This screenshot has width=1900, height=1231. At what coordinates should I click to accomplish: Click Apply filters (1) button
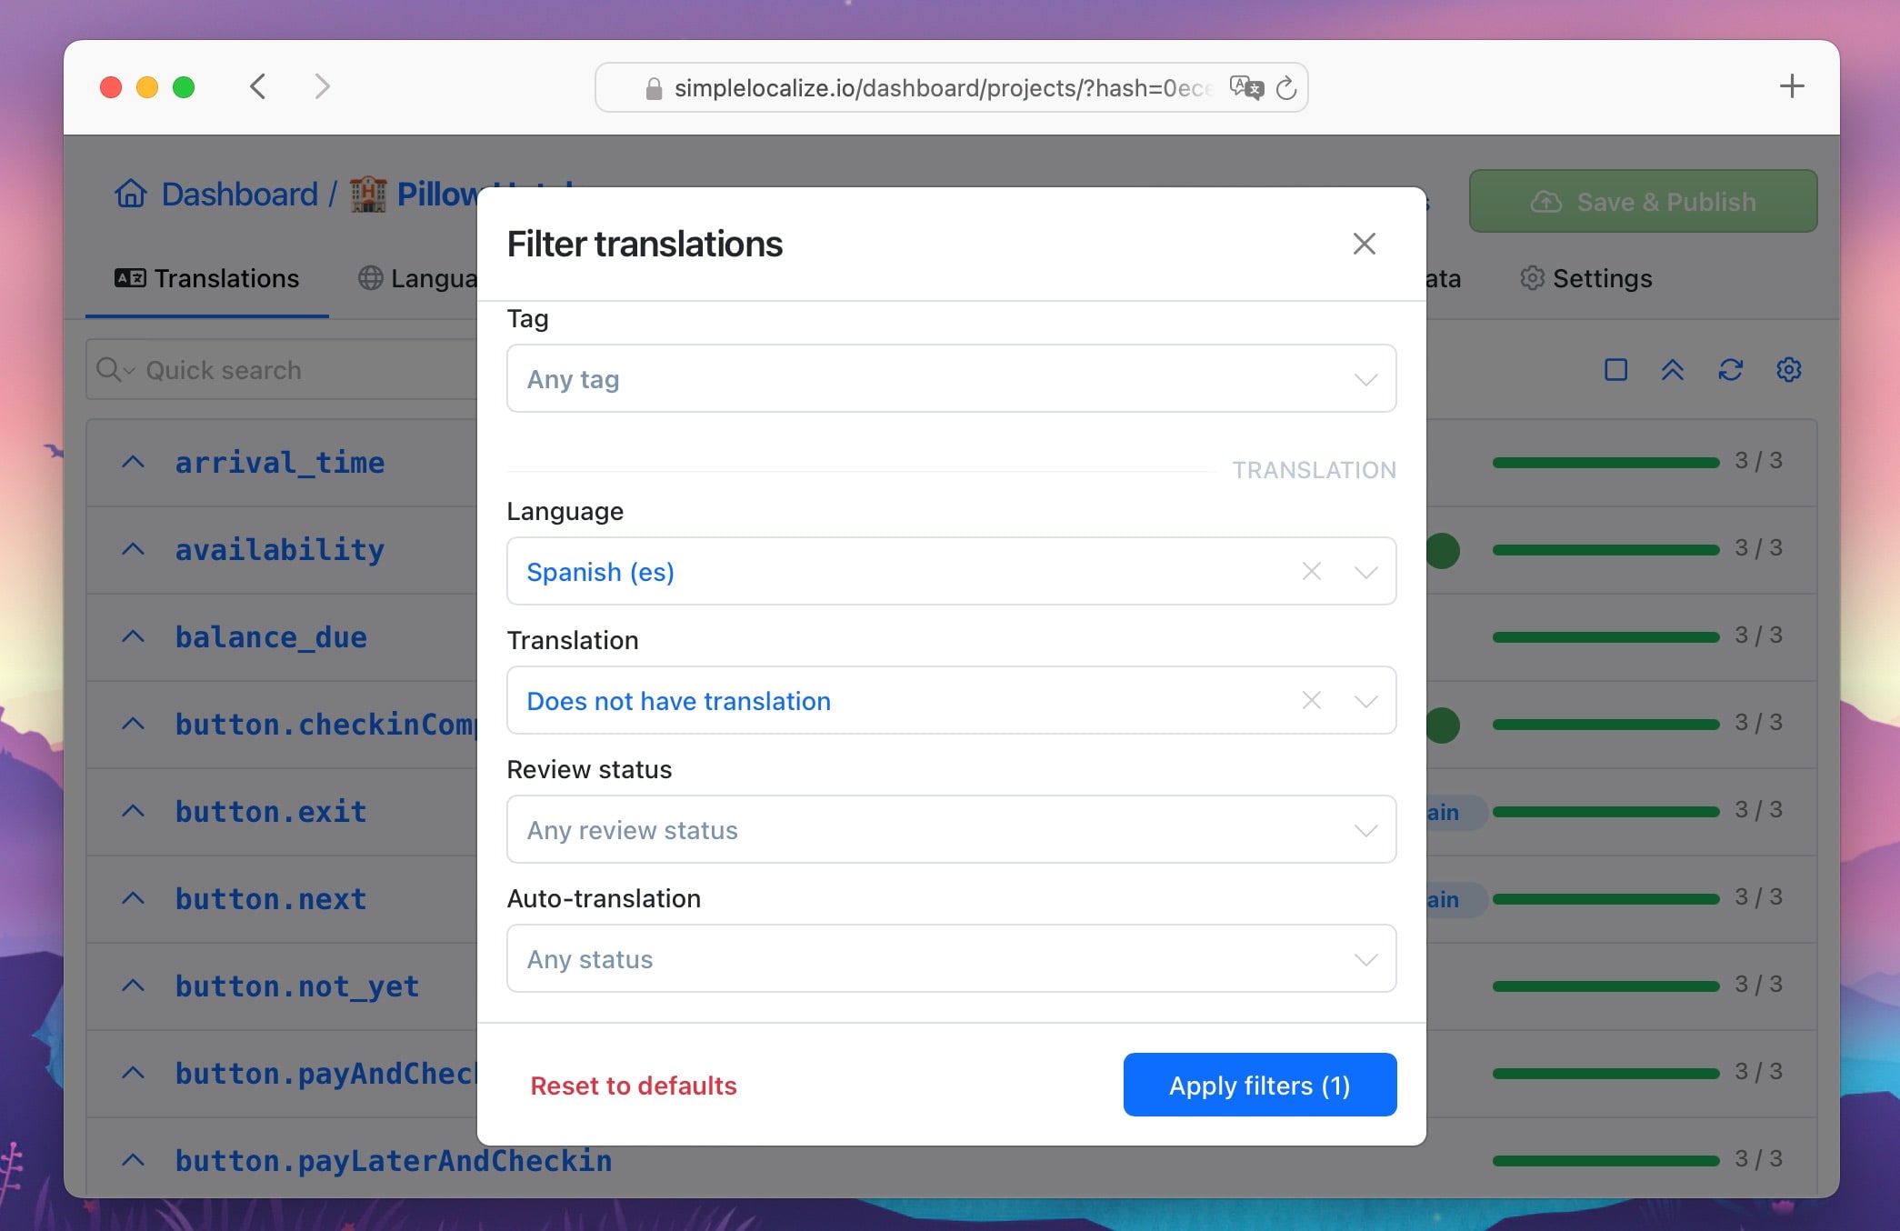[x=1260, y=1085]
